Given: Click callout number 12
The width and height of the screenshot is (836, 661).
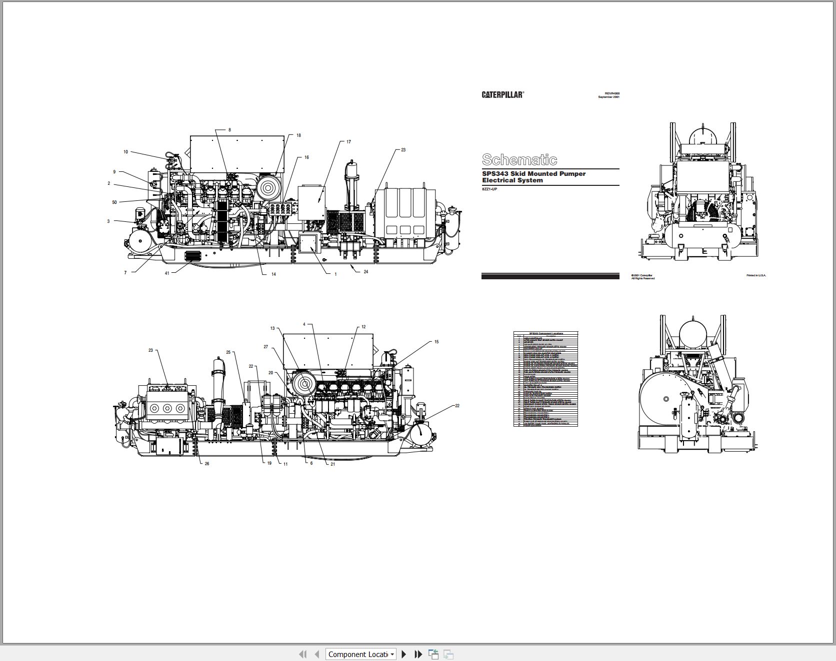Looking at the screenshot, I should 363,327.
